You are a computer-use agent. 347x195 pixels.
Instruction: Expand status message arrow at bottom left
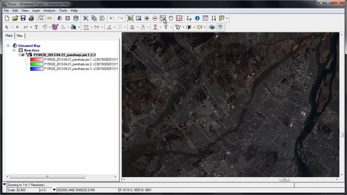(4, 184)
